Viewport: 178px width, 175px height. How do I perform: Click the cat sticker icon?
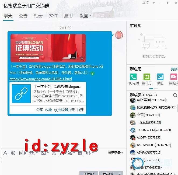pos(32,153)
